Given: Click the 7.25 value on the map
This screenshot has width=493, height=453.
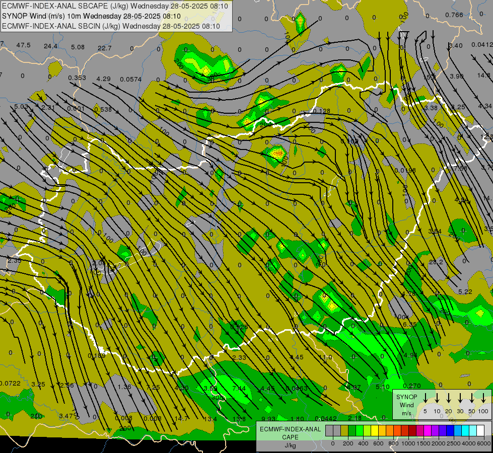Looking at the screenshot, I should tap(153, 387).
